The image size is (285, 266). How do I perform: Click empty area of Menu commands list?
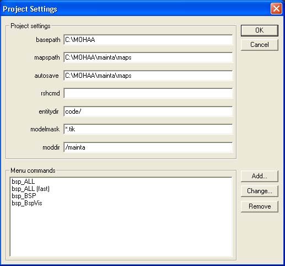121,232
